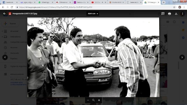187x105 pixels.
Task: Click the Drive URL address bar
Action: pos(94,7)
